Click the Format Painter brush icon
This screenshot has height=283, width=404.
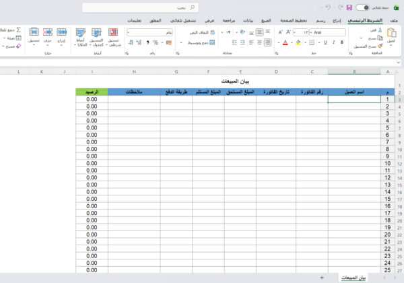point(380,46)
